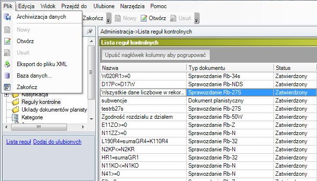Open the Pomoc menu

click(158, 6)
